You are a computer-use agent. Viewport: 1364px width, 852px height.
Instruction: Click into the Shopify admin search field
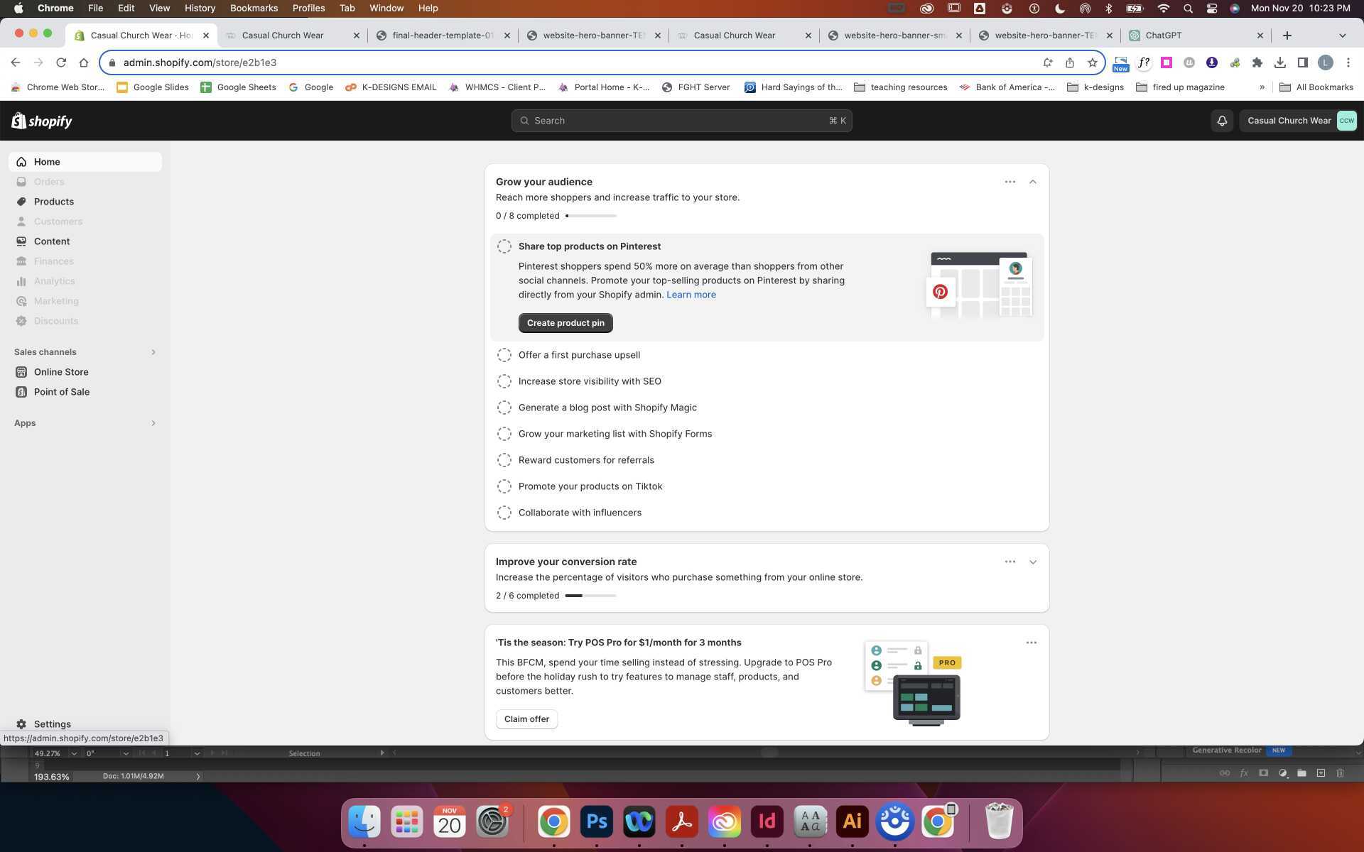click(681, 121)
